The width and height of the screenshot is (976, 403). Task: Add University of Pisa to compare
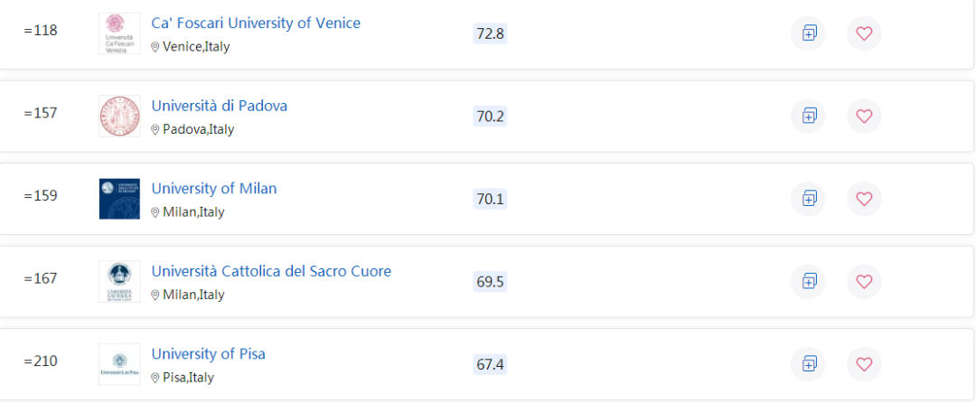[808, 364]
